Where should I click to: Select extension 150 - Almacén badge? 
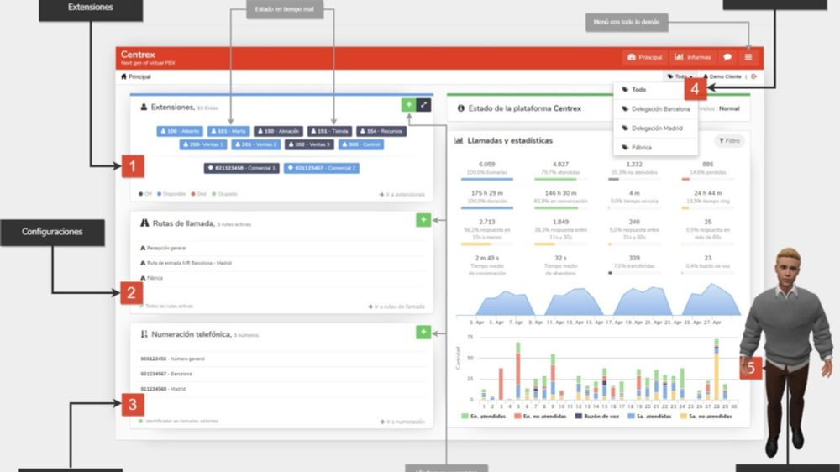[x=279, y=131]
